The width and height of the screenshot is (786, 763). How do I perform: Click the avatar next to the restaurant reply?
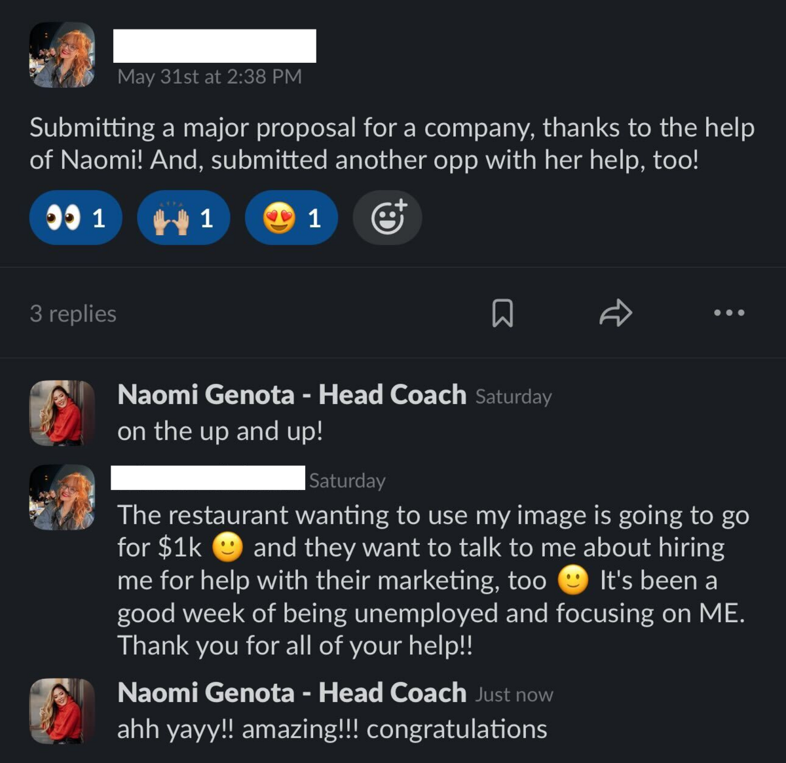[62, 496]
